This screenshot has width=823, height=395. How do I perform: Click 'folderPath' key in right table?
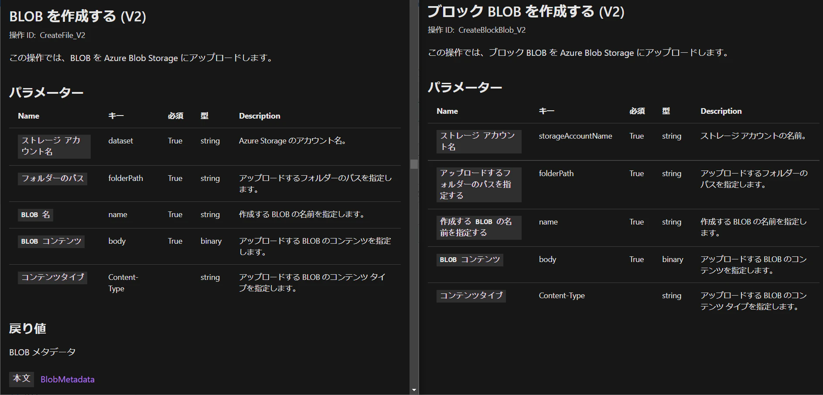556,174
